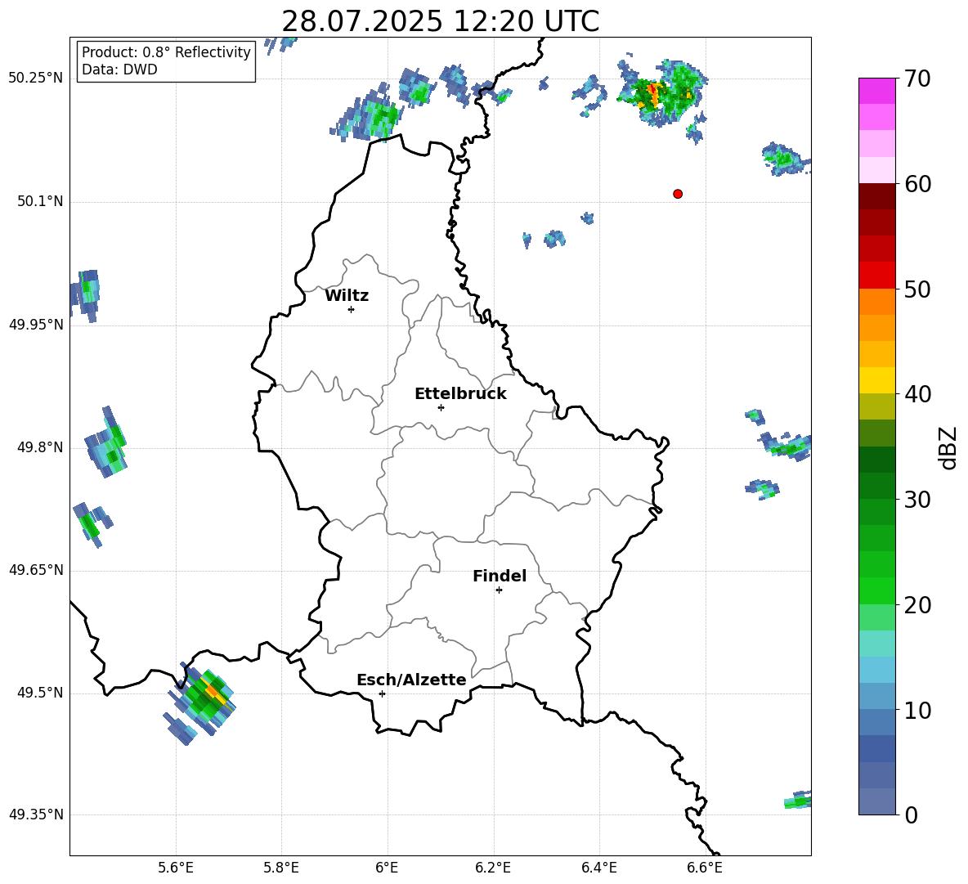Viewport: 968px width, 884px height.
Task: Click the 49.8°N latitude label
Action: pos(39,447)
